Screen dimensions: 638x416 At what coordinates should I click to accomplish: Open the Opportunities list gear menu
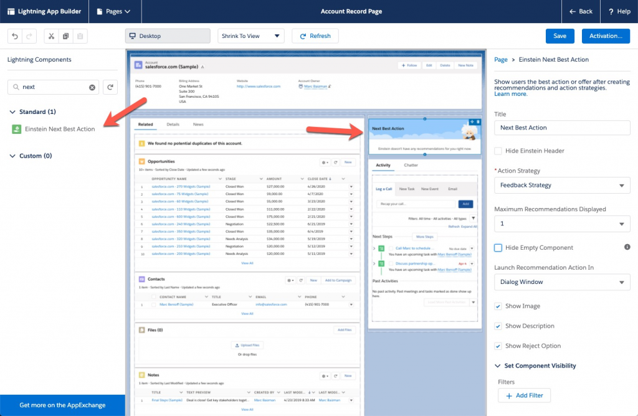[325, 163]
